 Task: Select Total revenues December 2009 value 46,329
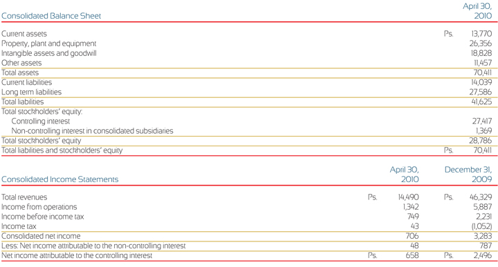click(481, 197)
